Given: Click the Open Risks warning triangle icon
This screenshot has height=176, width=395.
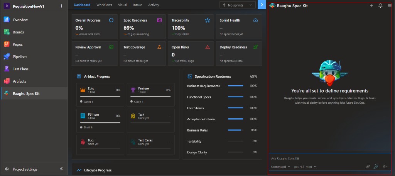Looking at the screenshot, I should coord(208,47).
